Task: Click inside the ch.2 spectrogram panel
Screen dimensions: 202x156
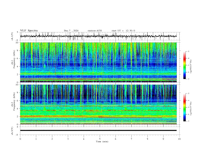Action: tap(98, 105)
